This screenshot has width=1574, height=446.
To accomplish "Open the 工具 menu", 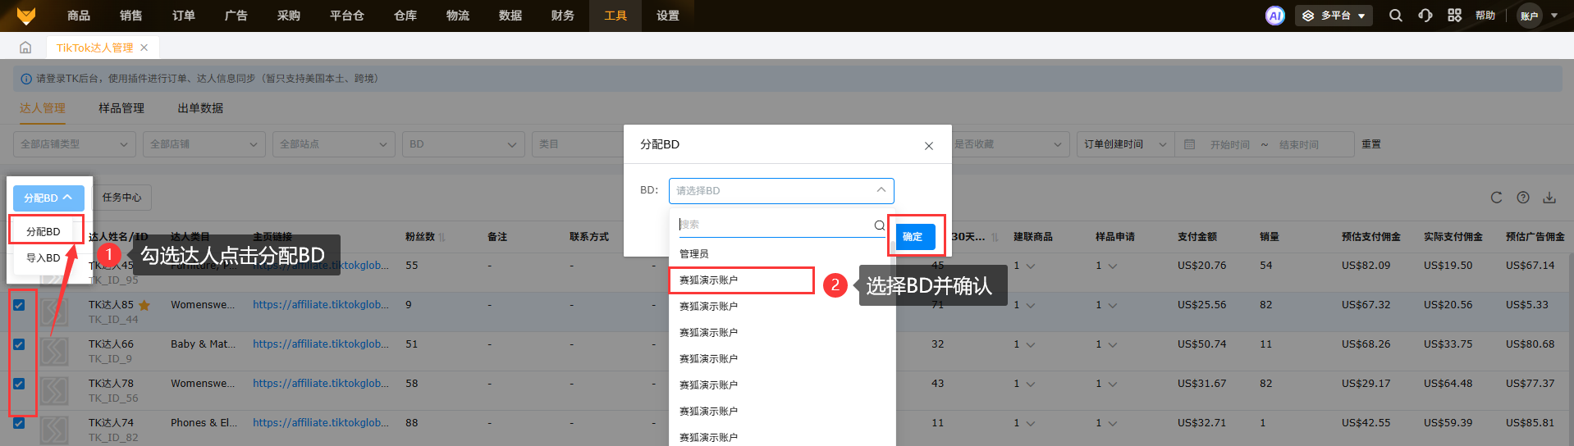I will point(615,16).
